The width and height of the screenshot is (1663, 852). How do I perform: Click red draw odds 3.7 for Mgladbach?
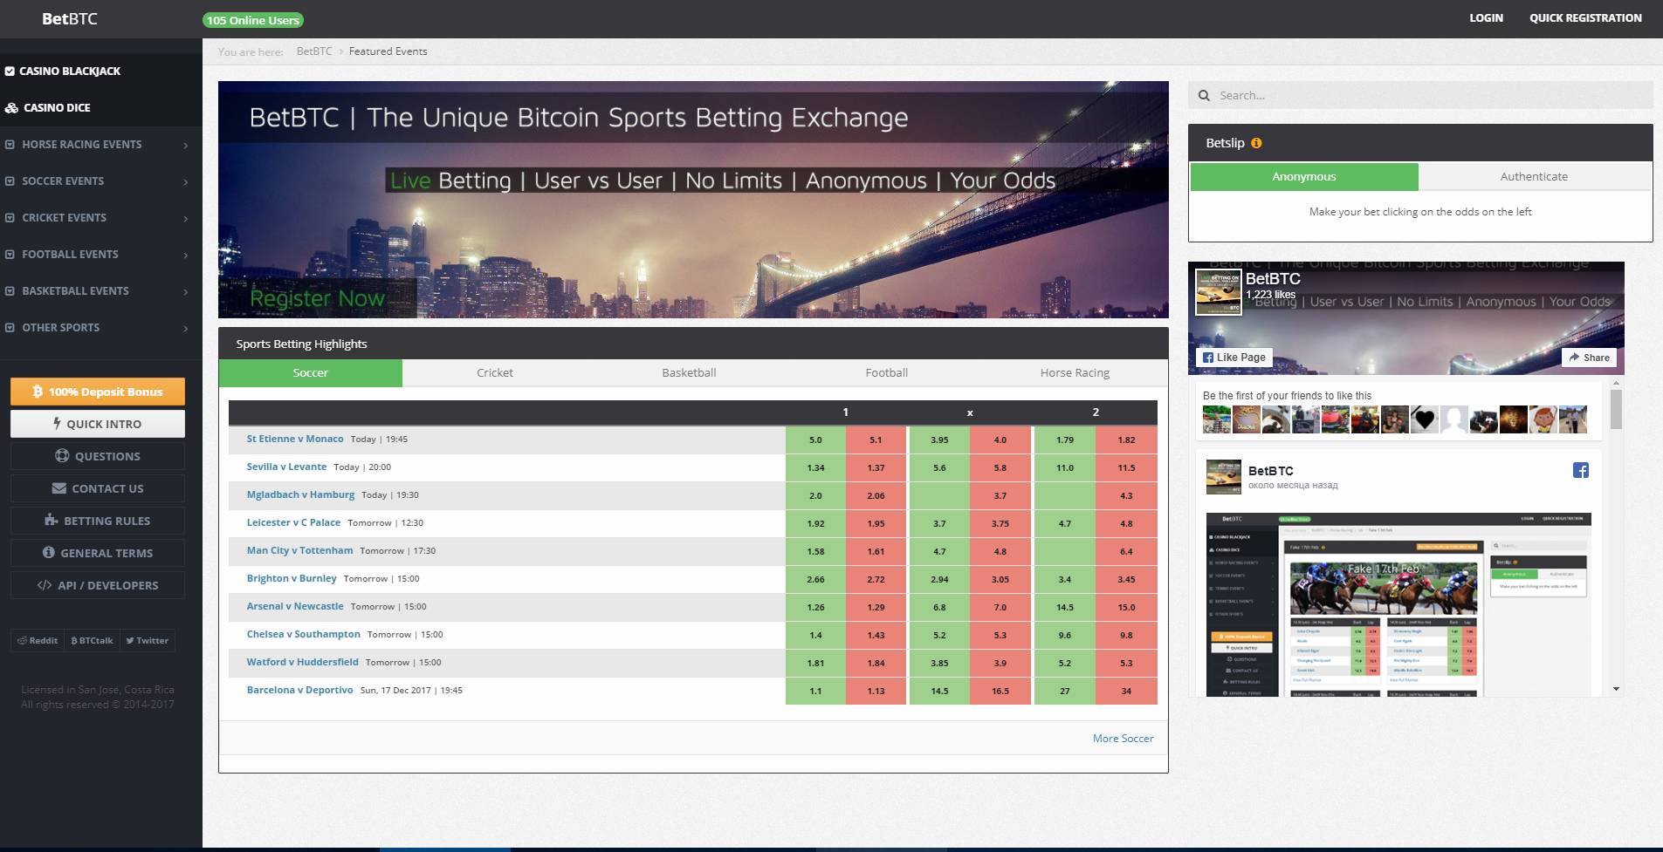click(1000, 495)
